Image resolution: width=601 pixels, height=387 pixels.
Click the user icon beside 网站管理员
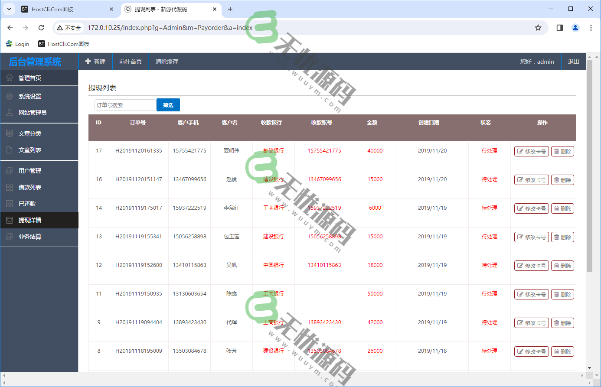pyautogui.click(x=10, y=113)
